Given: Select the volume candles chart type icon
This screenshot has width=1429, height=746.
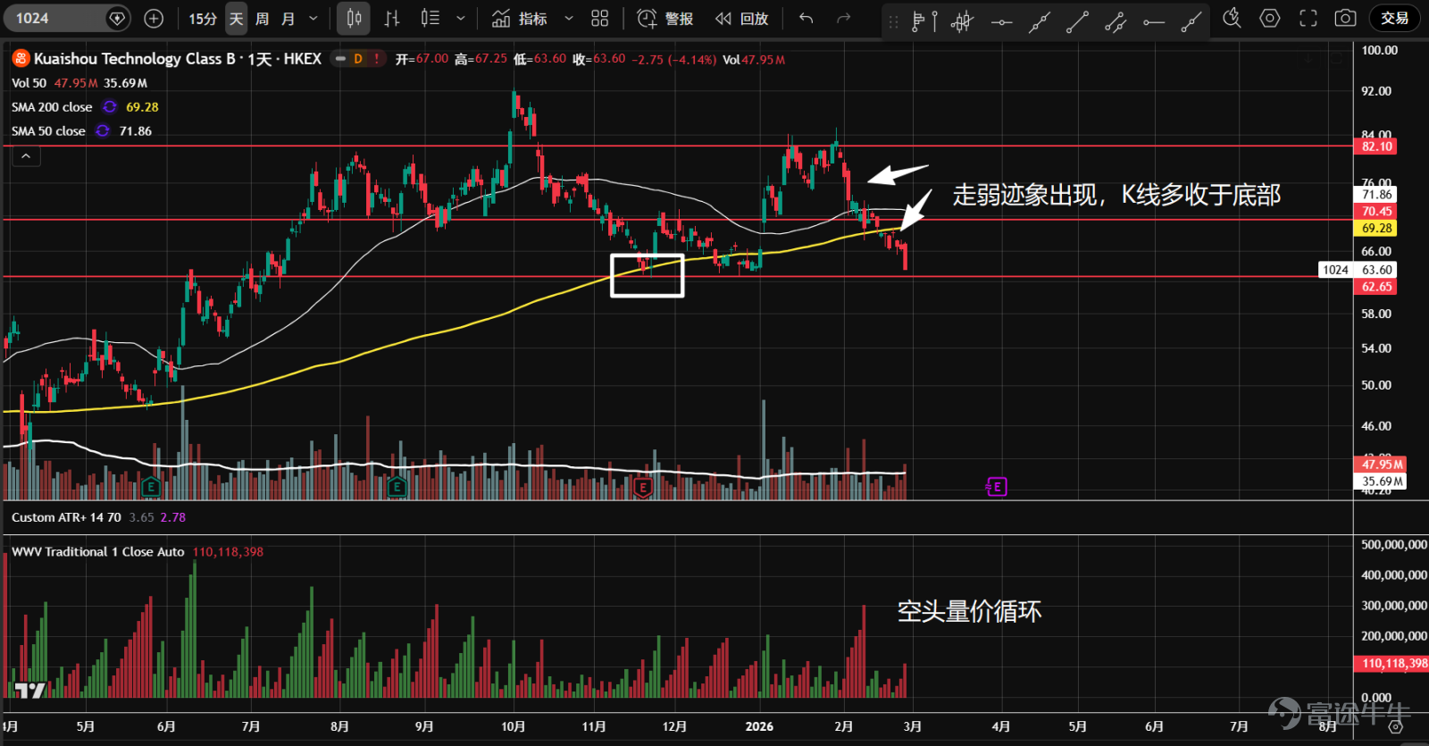Looking at the screenshot, I should coord(430,18).
